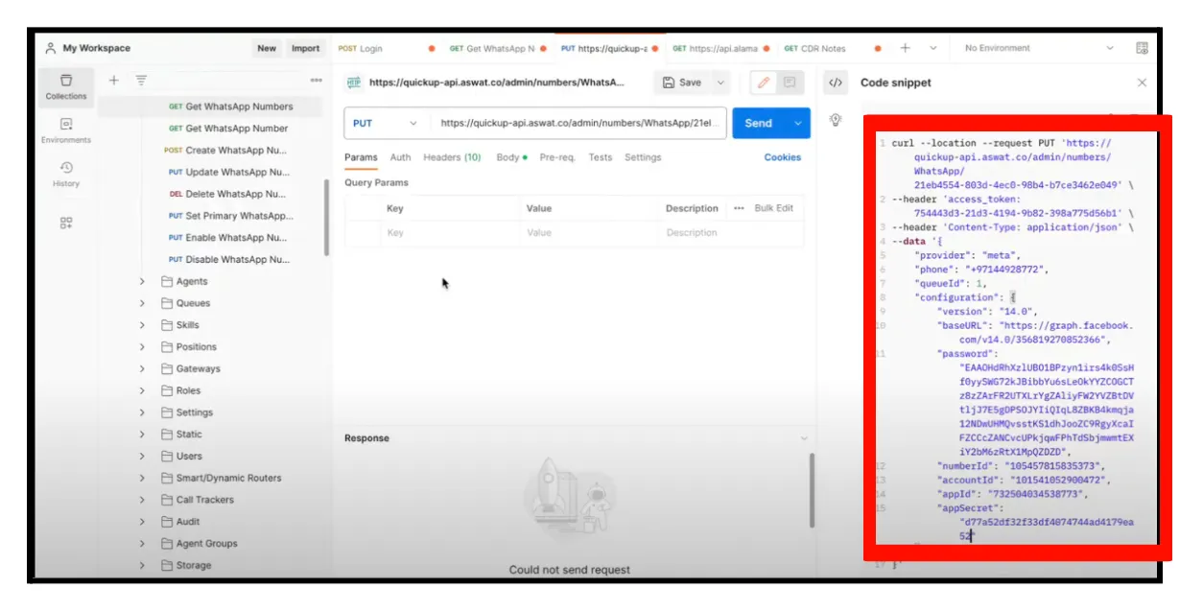Open the Save dropdown arrow
The width and height of the screenshot is (1203, 612).
[719, 82]
